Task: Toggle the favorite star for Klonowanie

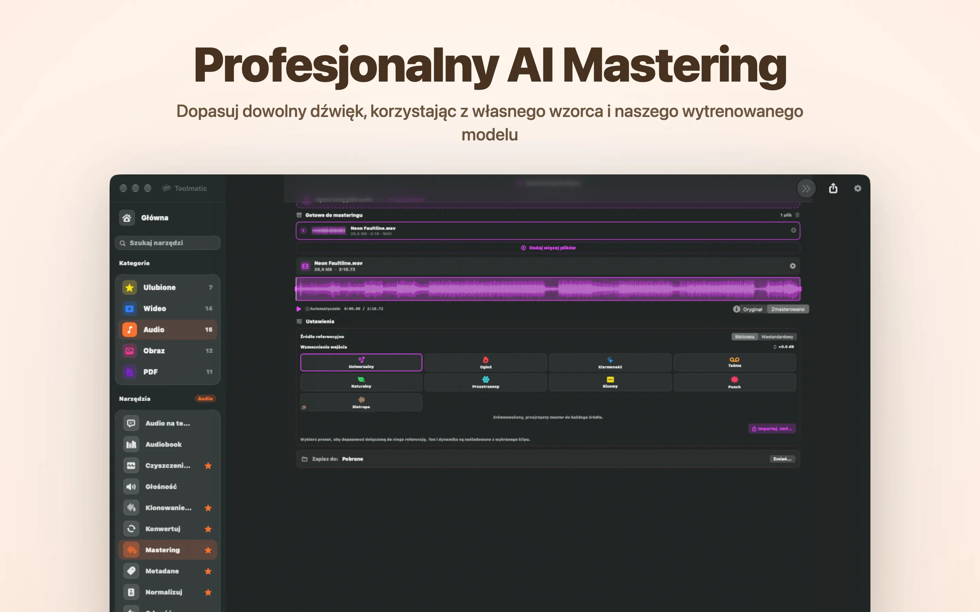Action: tap(208, 508)
